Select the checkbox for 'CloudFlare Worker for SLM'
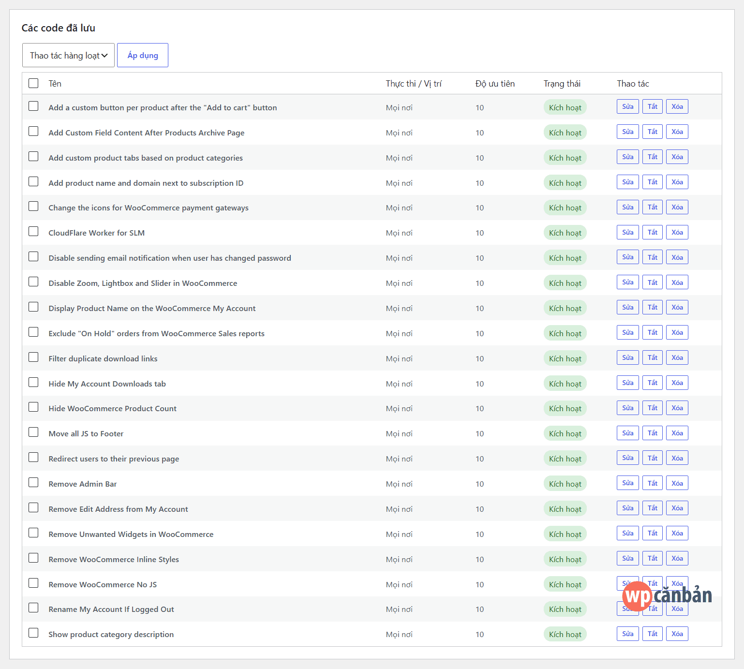The image size is (744, 669). tap(33, 231)
